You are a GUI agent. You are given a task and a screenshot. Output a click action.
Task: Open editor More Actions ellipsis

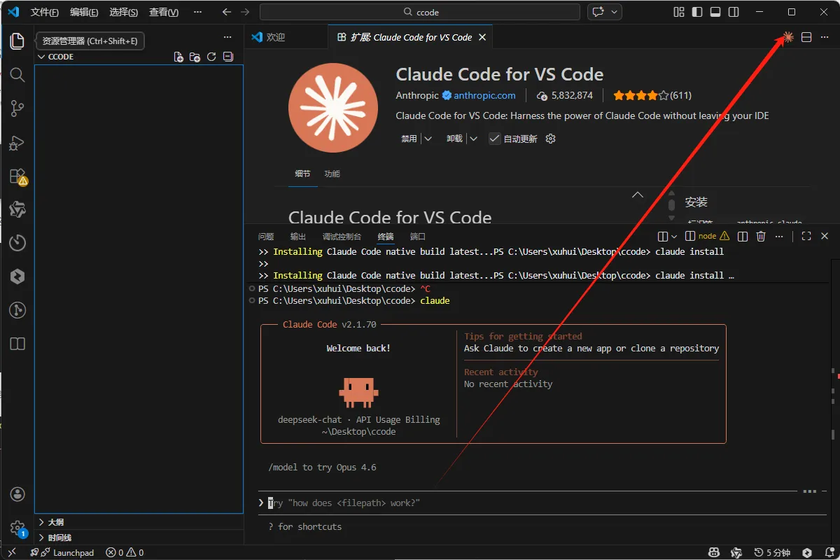(825, 37)
